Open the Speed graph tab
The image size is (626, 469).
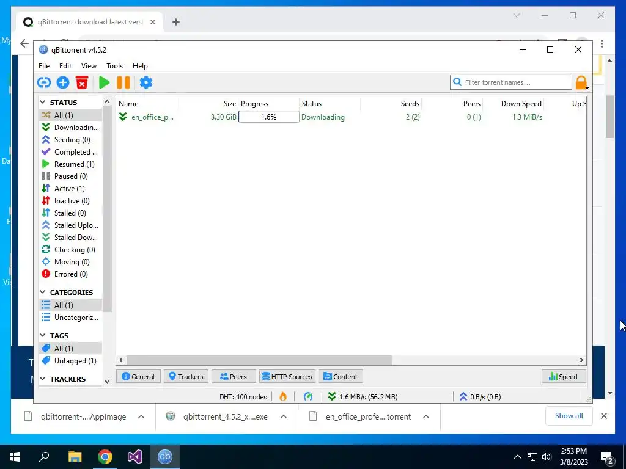tap(563, 376)
